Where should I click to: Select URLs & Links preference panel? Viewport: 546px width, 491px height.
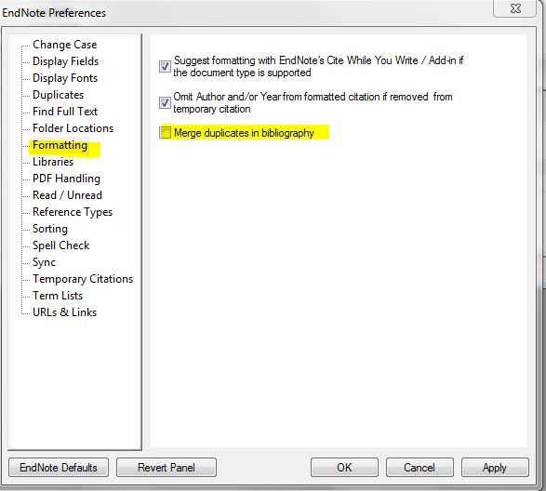(x=65, y=312)
